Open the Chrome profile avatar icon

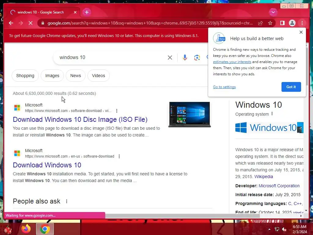[292, 23]
